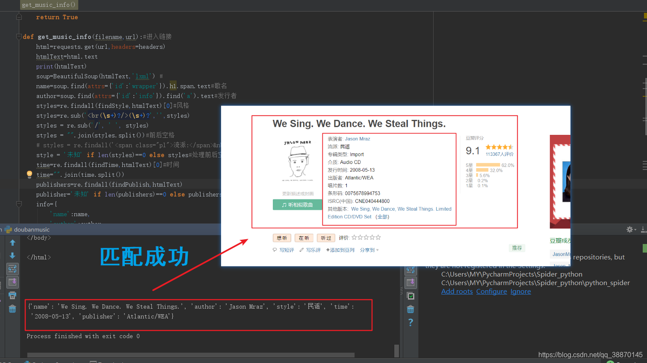Click the '</body>' line in console output
647x363 pixels.
[39, 238]
